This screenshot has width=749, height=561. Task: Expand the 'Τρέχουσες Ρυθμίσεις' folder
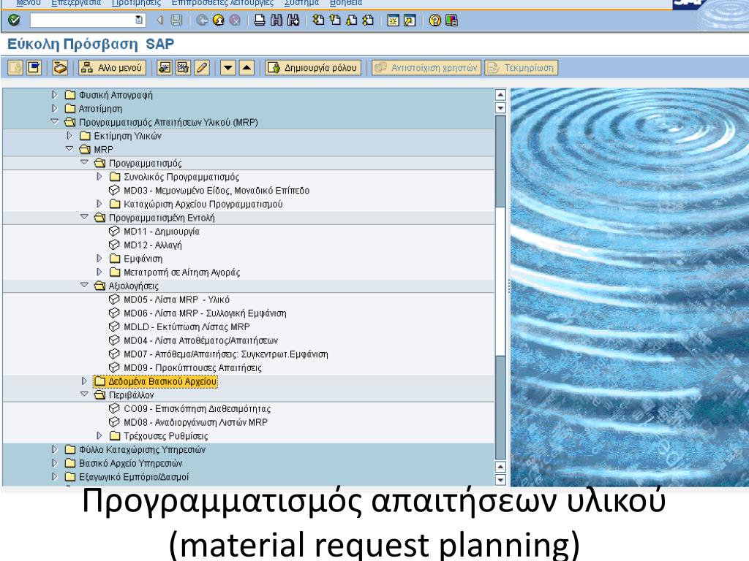[x=99, y=435]
